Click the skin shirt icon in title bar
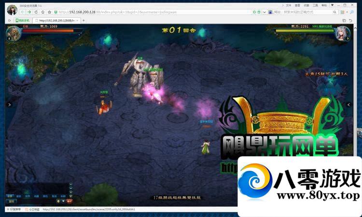This screenshot has height=217, width=362. (x=333, y=5)
